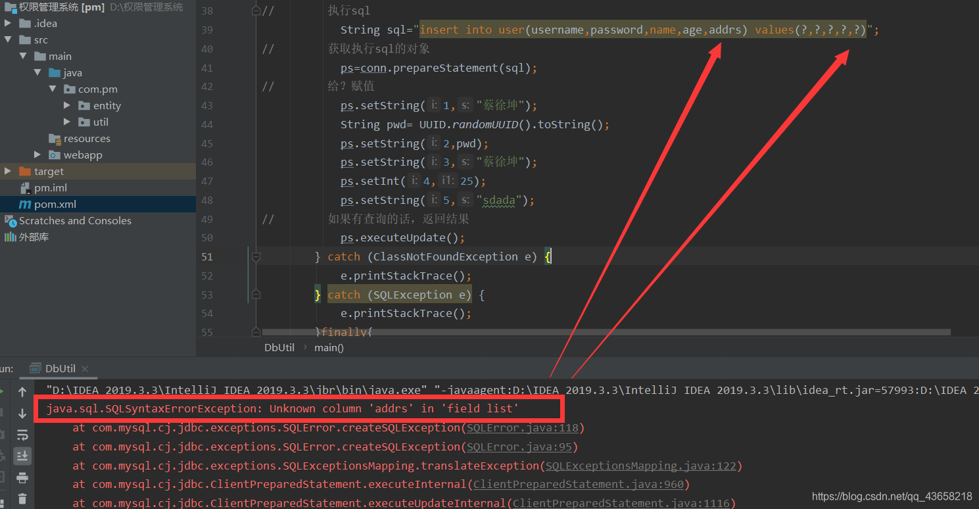Toggle soft-wrap in the Run console
The width and height of the screenshot is (979, 509).
point(22,435)
